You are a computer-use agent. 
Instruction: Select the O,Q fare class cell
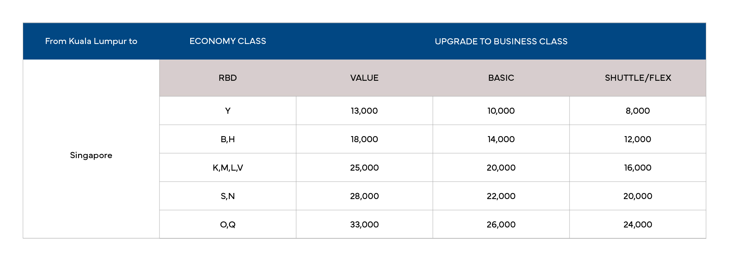(x=228, y=224)
